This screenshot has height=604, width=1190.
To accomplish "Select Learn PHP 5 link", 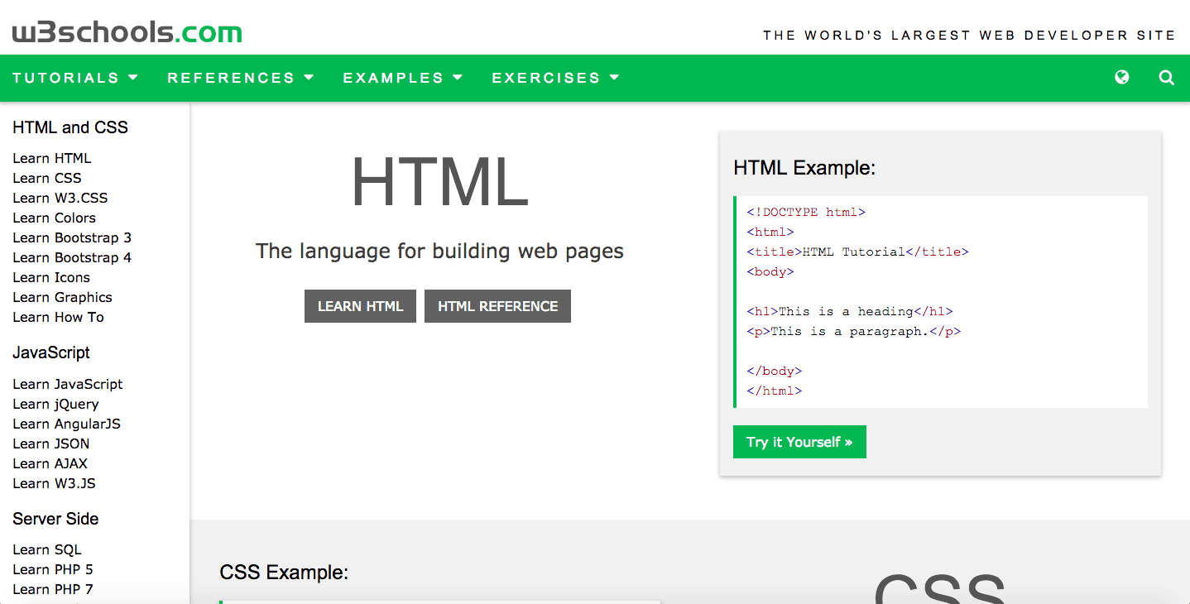I will tap(53, 569).
